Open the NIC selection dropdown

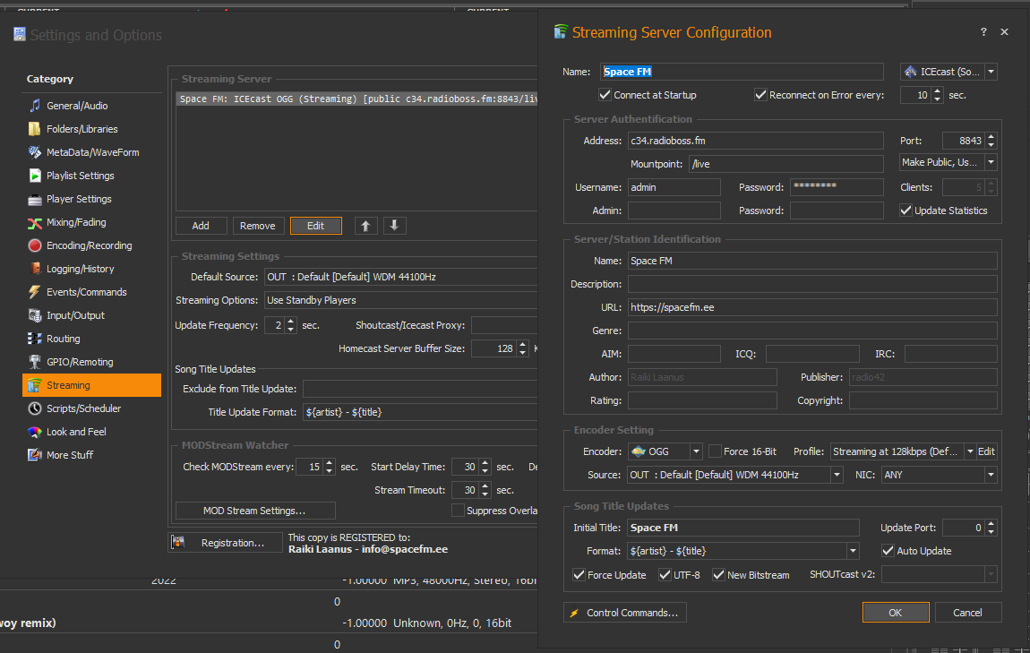pyautogui.click(x=991, y=475)
